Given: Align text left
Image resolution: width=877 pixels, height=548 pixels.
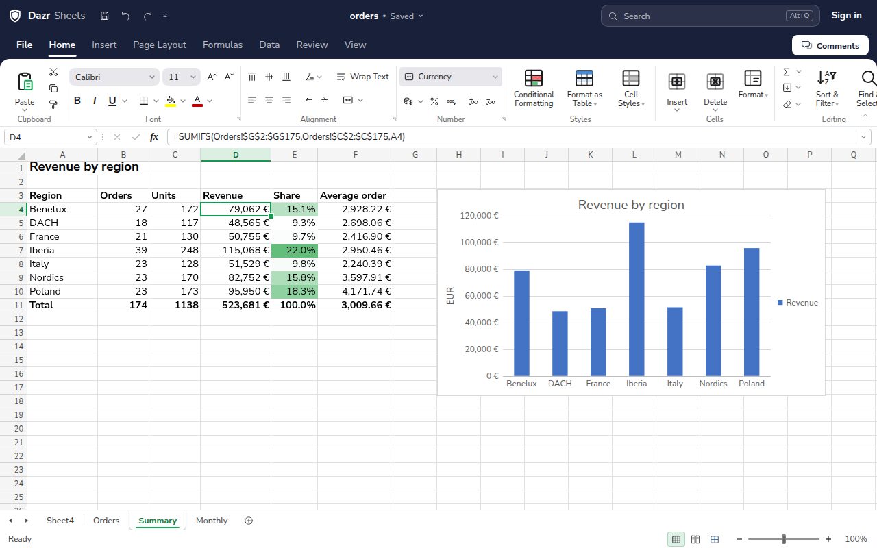Looking at the screenshot, I should (x=252, y=100).
